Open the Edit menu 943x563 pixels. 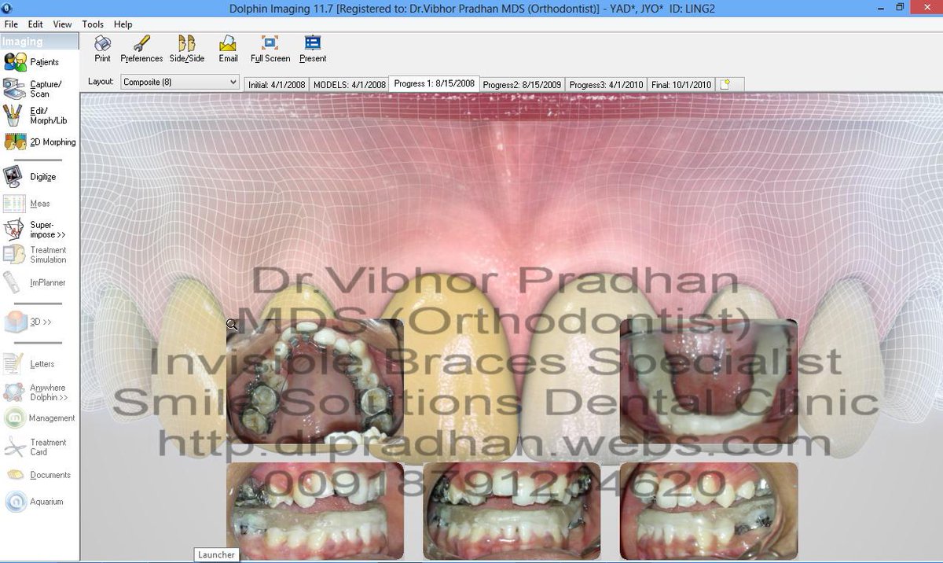point(35,24)
